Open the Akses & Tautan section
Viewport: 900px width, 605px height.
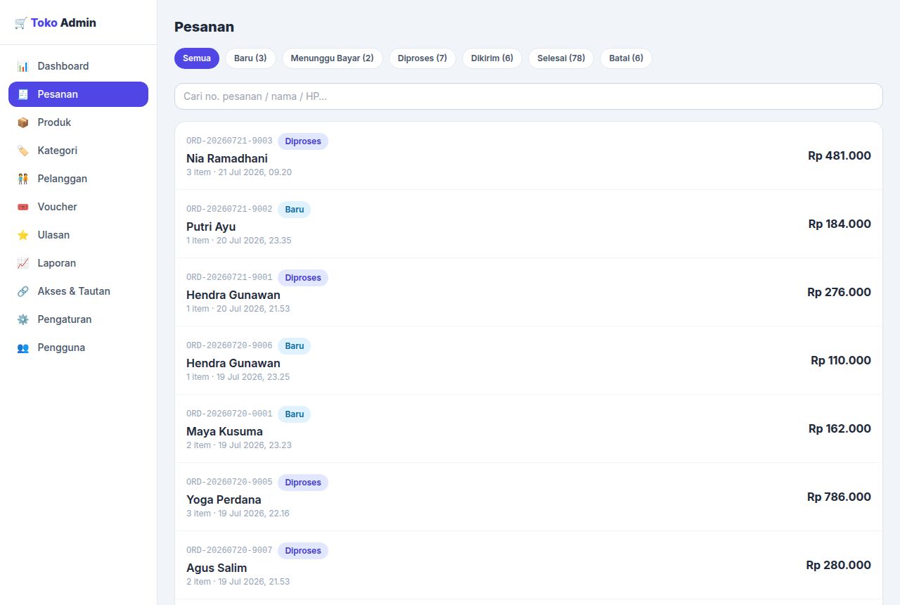click(78, 291)
